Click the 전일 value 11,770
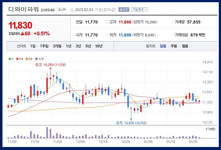Screen dimensions: 221x150 pyautogui.click(x=91, y=22)
